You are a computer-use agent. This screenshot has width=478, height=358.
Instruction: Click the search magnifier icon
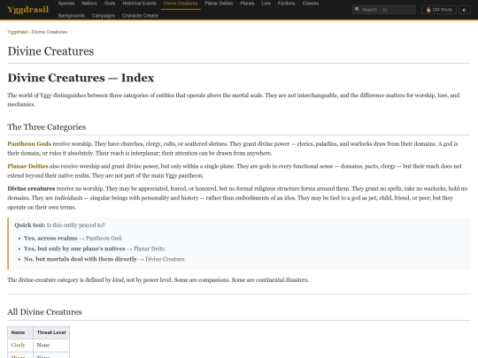pos(357,10)
